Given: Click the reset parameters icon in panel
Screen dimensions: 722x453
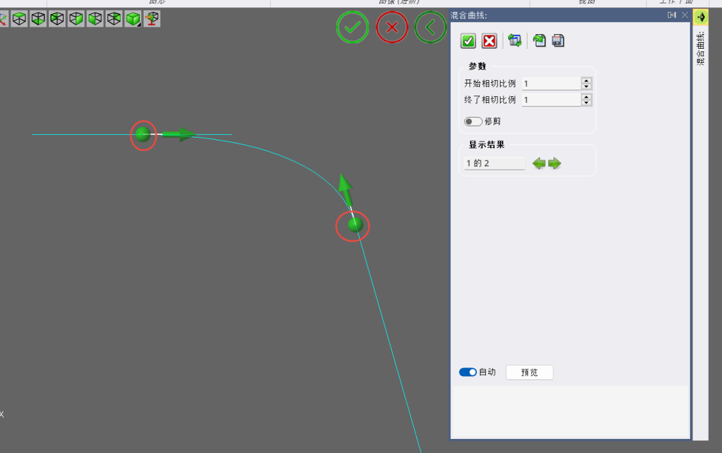Looking at the screenshot, I should point(515,41).
